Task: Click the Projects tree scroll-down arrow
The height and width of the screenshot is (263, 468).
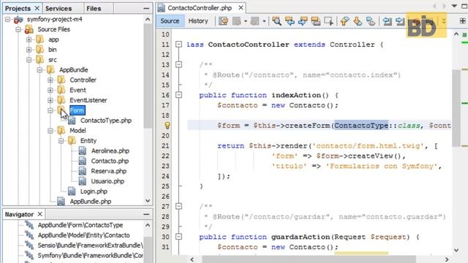Action: 148,201
